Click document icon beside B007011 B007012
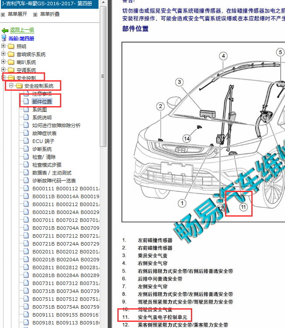The image size is (285, 328). tap(26, 220)
